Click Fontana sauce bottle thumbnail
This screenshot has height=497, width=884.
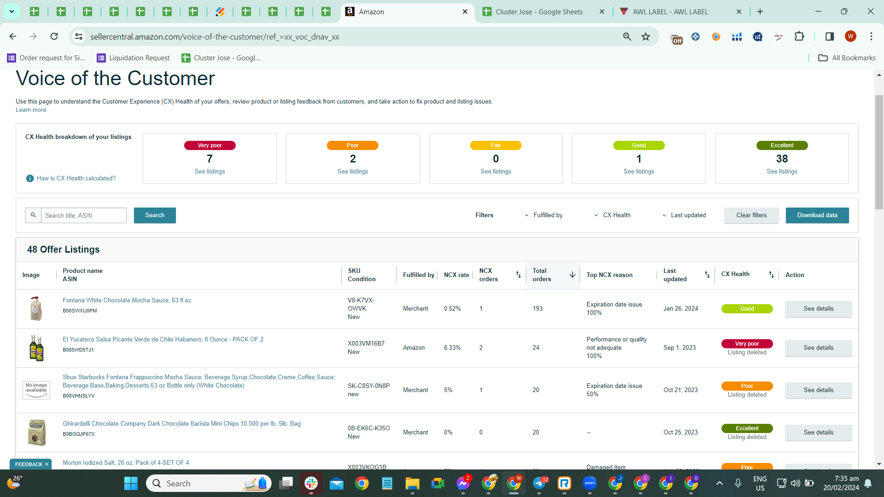(36, 308)
